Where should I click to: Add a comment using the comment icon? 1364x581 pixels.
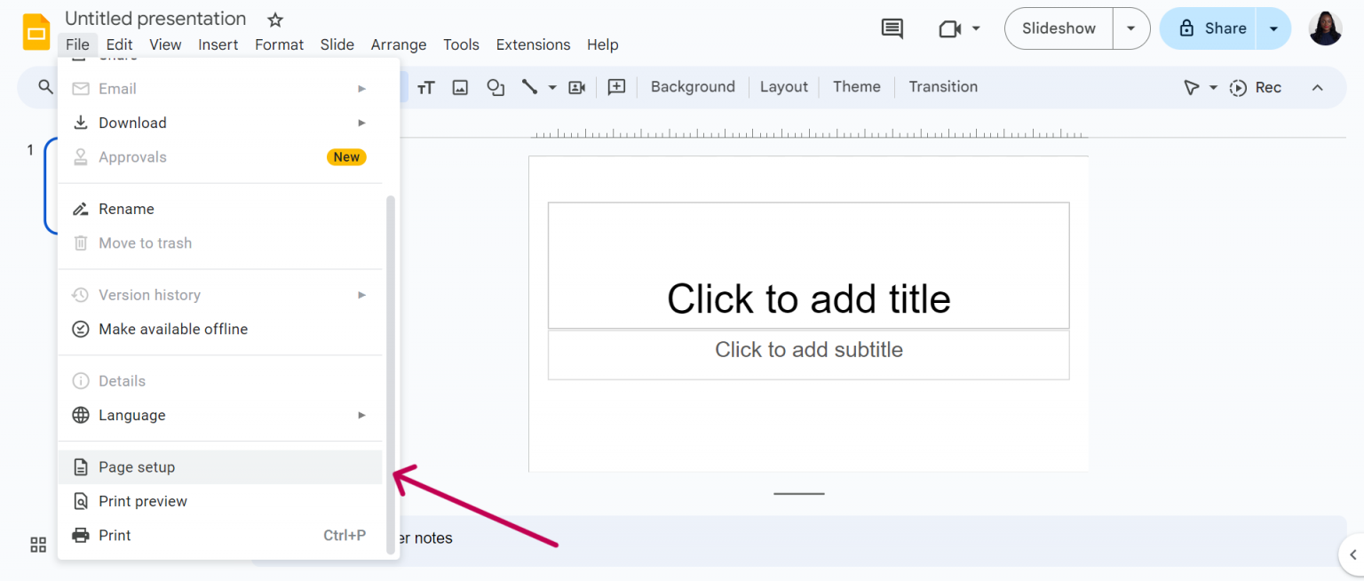pos(616,87)
